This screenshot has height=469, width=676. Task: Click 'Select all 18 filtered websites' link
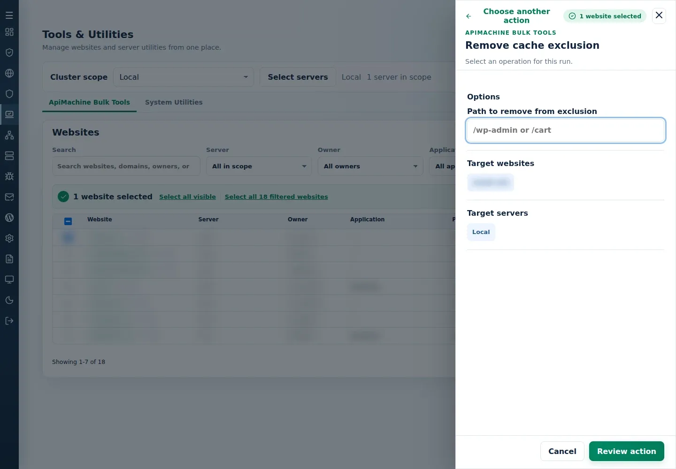(x=277, y=197)
